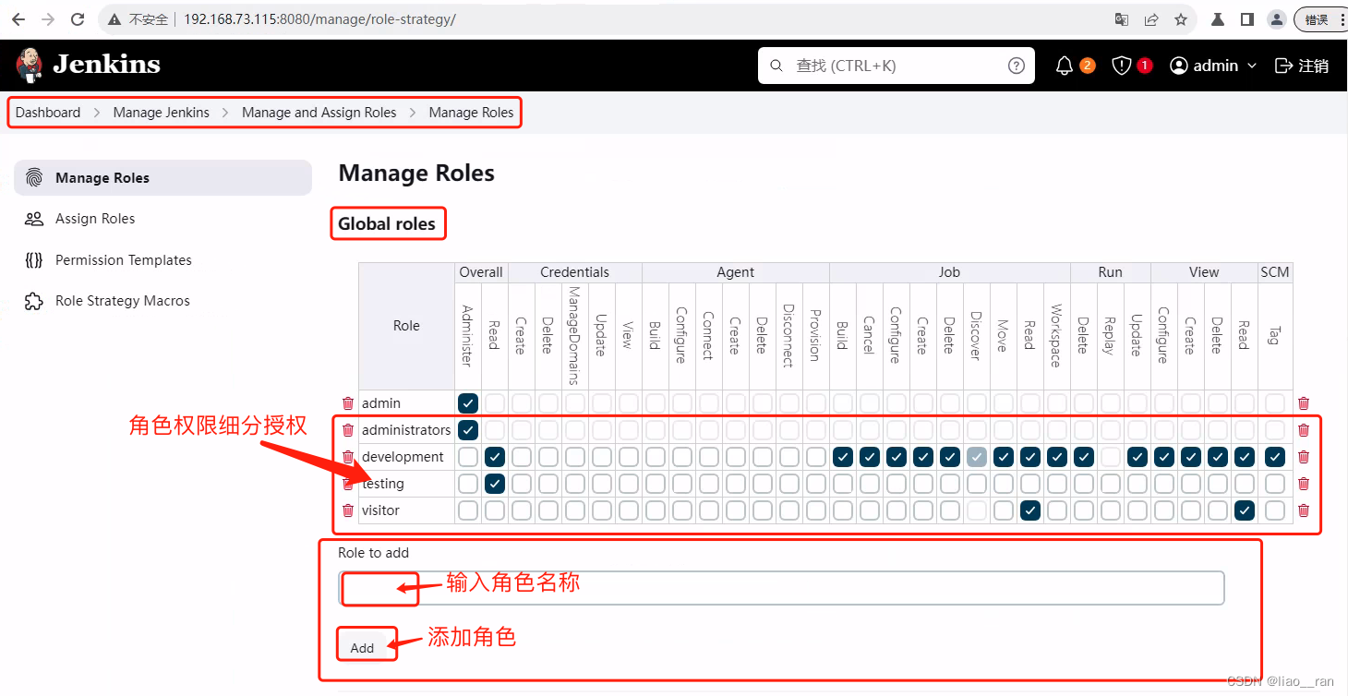This screenshot has width=1348, height=696.
Task: Click the Jenkins title text in the header
Action: coord(106,65)
